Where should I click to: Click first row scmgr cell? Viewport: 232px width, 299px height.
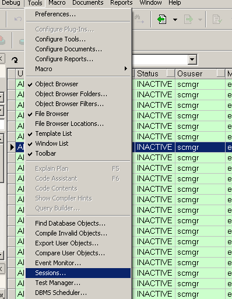click(x=201, y=84)
